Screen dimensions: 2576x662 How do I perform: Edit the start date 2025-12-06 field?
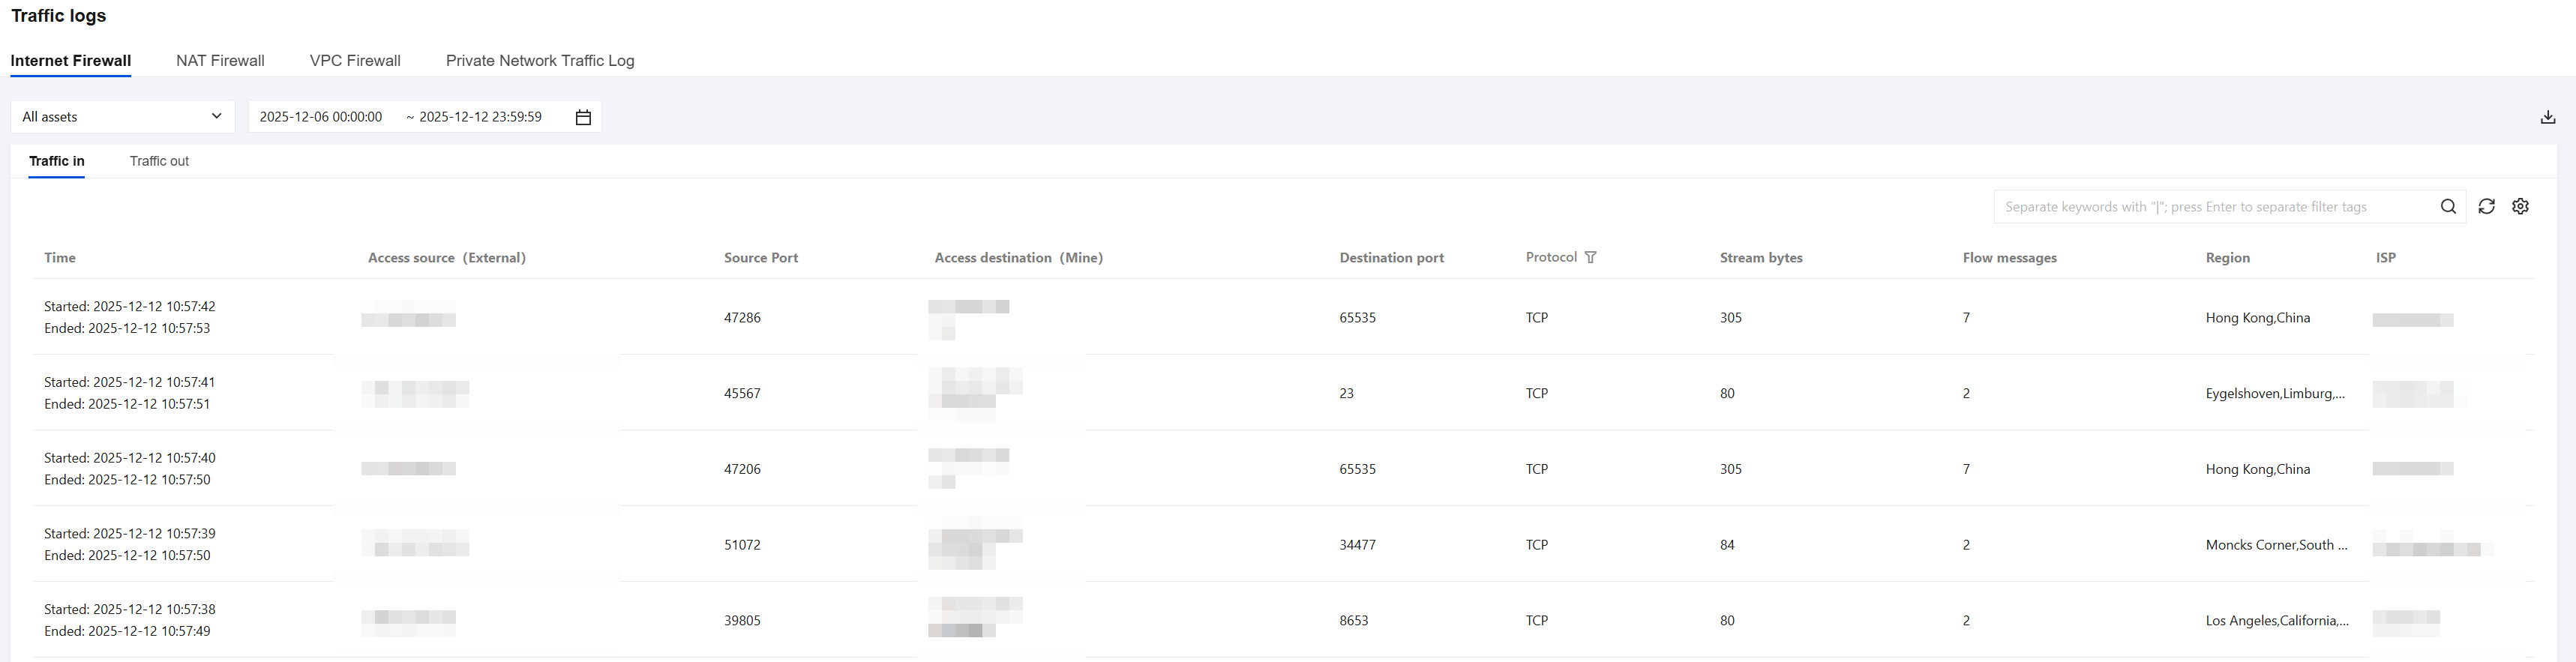(321, 117)
